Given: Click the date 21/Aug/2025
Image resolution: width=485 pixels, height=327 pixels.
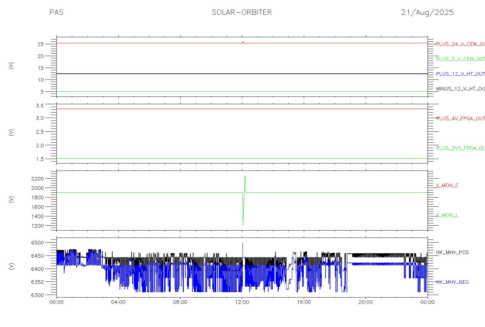Looking at the screenshot, I should [x=427, y=13].
